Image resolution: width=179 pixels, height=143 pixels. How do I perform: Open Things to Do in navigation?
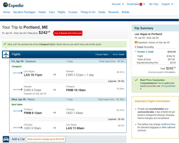[x=88, y=12]
